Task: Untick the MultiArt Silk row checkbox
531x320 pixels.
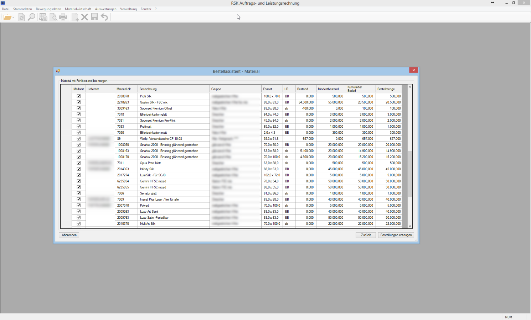Action: (x=79, y=224)
